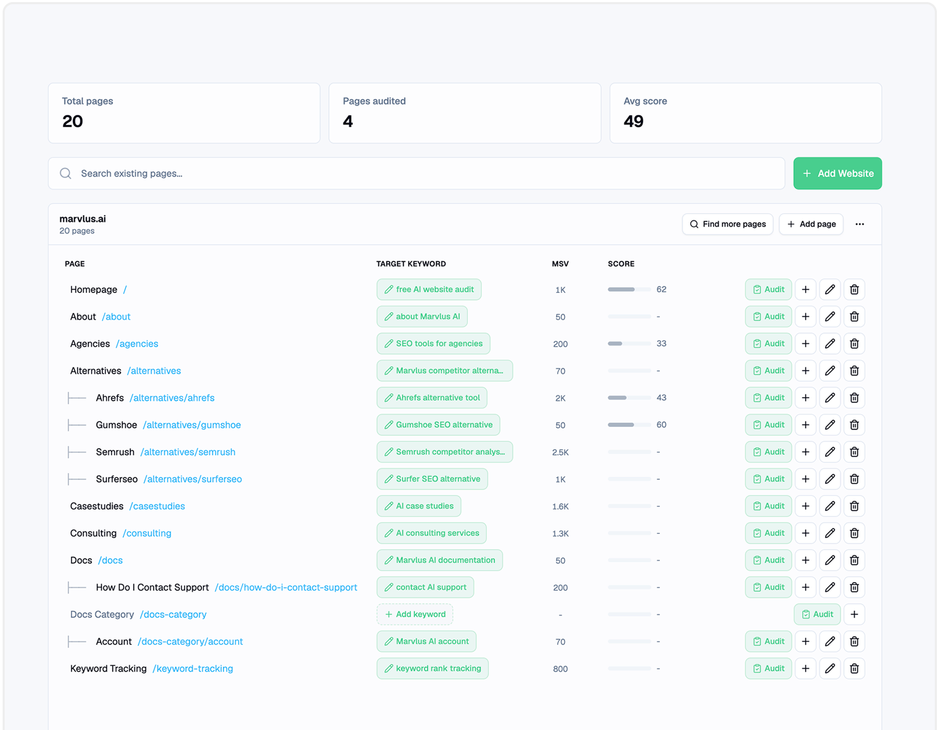Open the /alternatives/ahrefs link
The width and height of the screenshot is (939, 730).
pyautogui.click(x=172, y=398)
